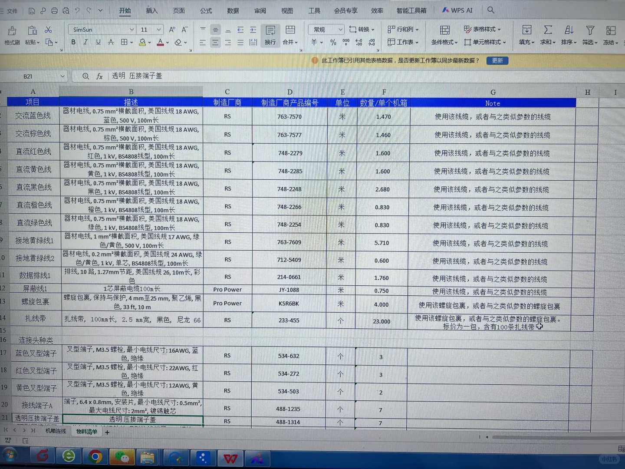The image size is (625, 469).
Task: Toggle underline formatting
Action: pos(99,42)
